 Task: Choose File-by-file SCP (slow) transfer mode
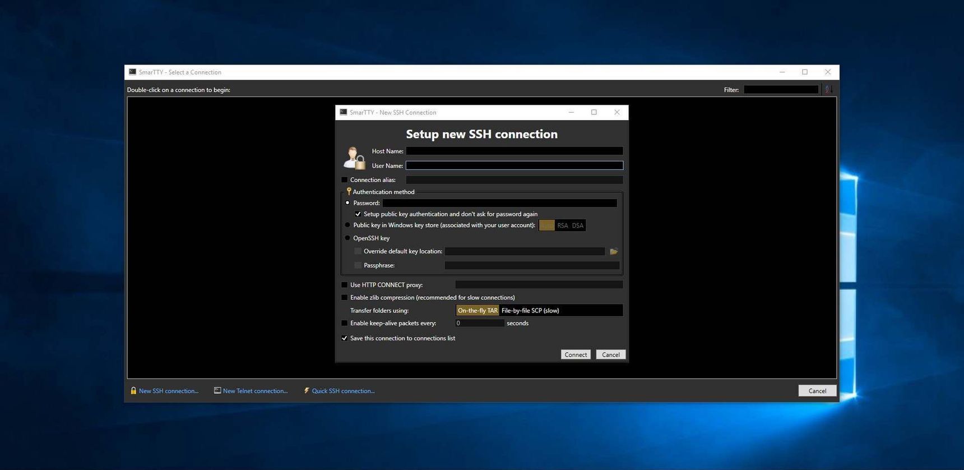tap(530, 310)
